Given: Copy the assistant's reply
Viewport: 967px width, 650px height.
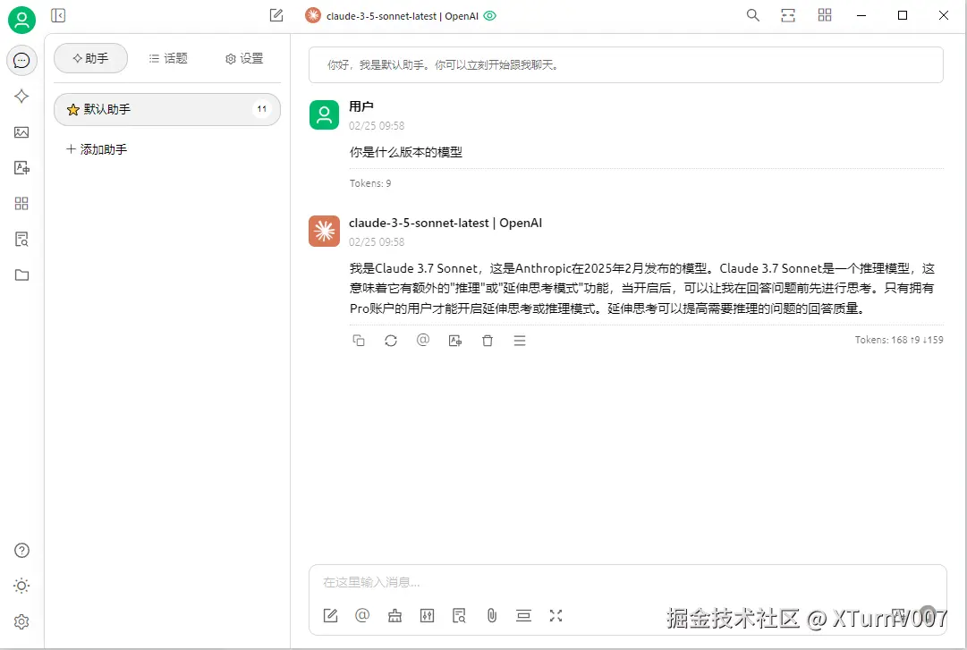Looking at the screenshot, I should pyautogui.click(x=359, y=340).
